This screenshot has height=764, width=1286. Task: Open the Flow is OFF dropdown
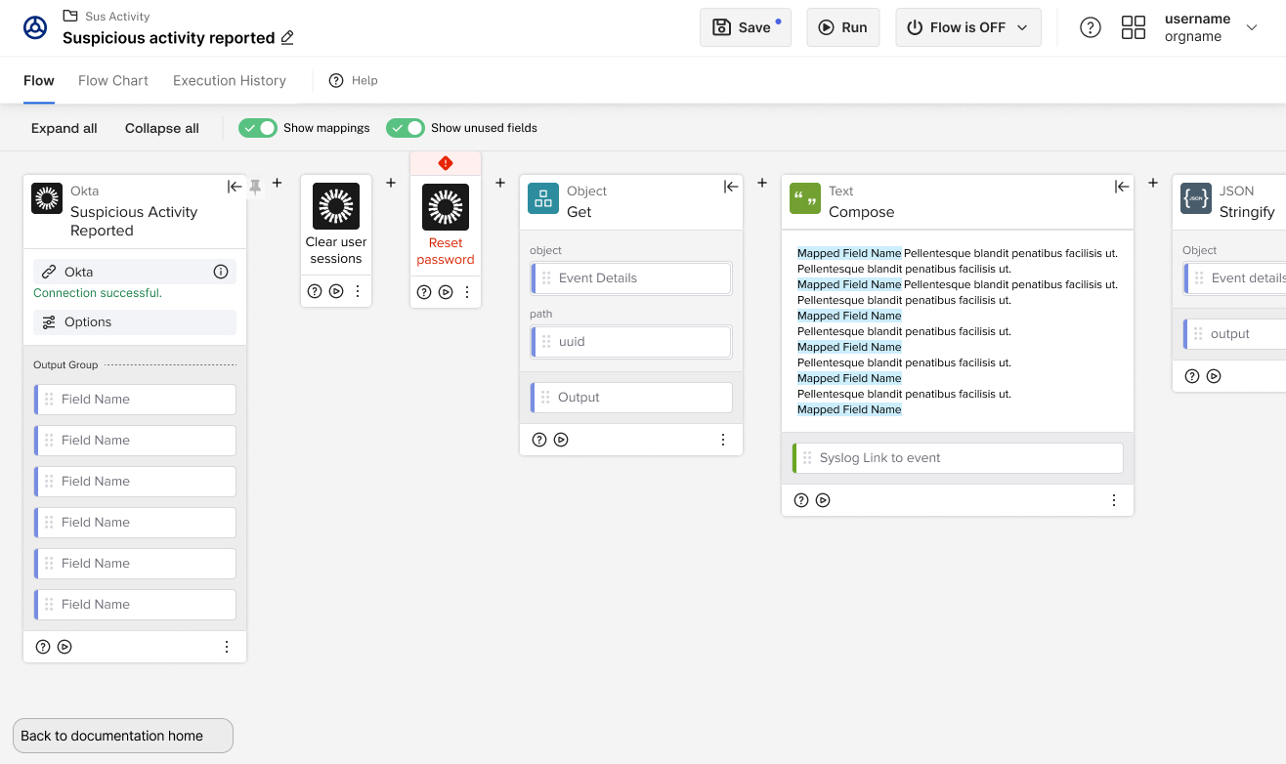click(x=968, y=27)
